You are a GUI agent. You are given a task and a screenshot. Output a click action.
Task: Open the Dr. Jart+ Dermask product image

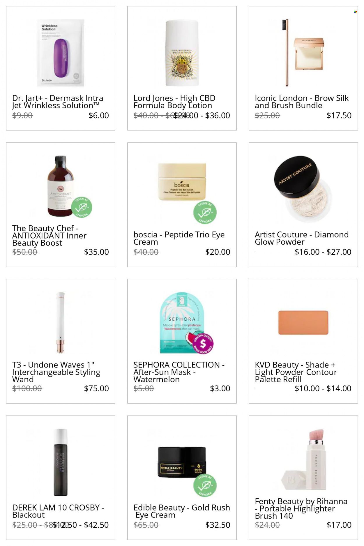coord(61,53)
